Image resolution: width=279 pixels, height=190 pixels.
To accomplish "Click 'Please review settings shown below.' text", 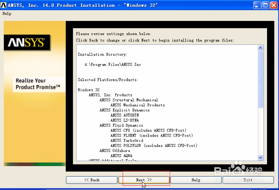I will 114,34.
